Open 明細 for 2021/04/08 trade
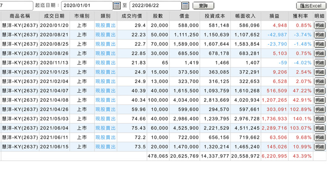This screenshot has height=172, width=328. tap(320, 100)
